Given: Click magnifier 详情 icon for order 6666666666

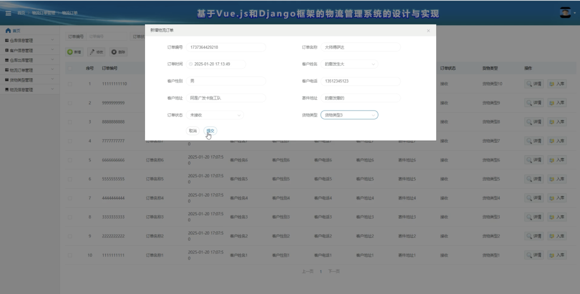Looking at the screenshot, I should click(530, 160).
